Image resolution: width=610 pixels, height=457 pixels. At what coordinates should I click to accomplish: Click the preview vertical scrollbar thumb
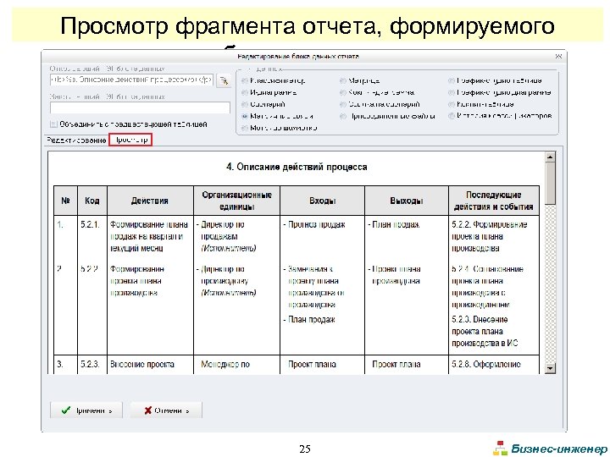coord(550,184)
